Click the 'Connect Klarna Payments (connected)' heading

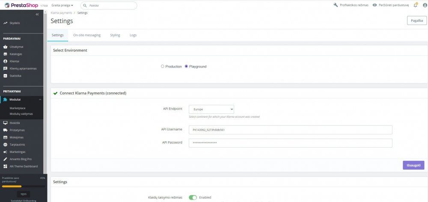[93, 93]
